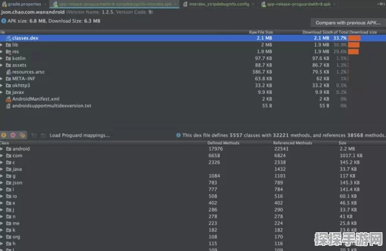
Task: Click the lib folder icon
Action: (x=8, y=45)
